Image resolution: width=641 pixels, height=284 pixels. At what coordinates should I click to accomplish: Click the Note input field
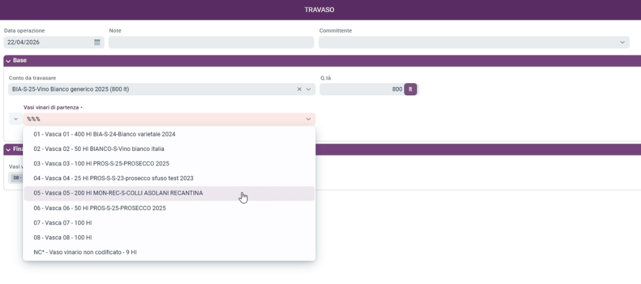tap(211, 43)
